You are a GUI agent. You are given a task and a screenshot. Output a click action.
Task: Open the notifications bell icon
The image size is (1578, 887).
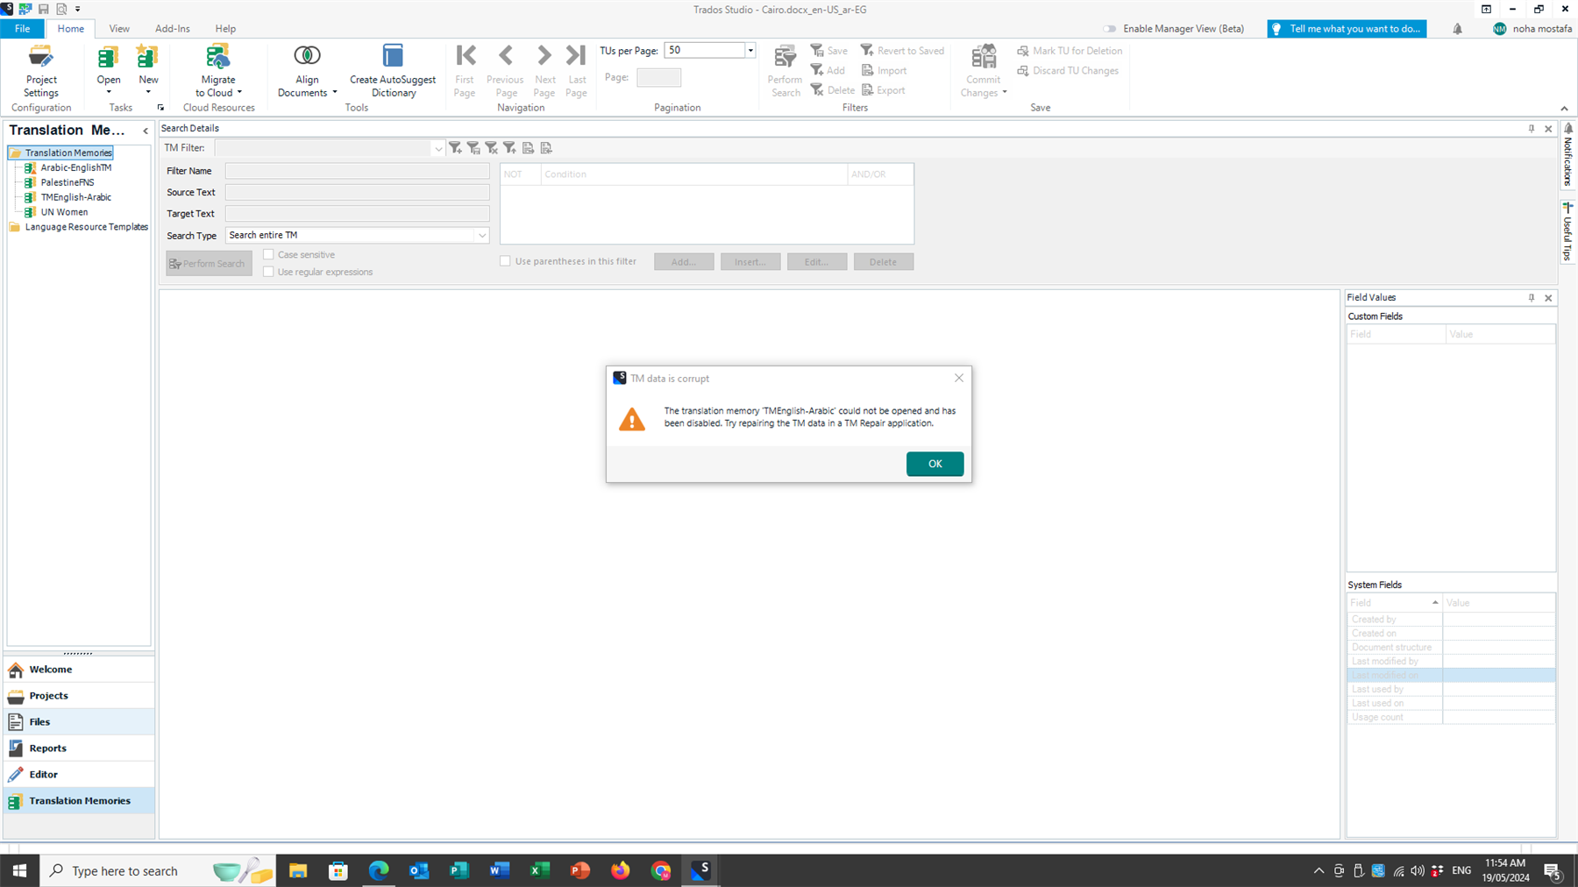[x=1457, y=29]
